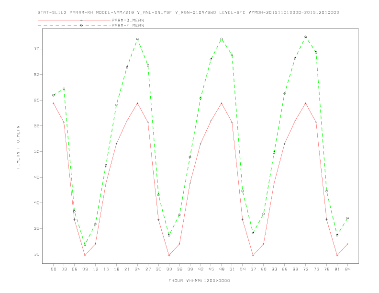Select the O_MEAN plus marker at hour 84

(347, 244)
